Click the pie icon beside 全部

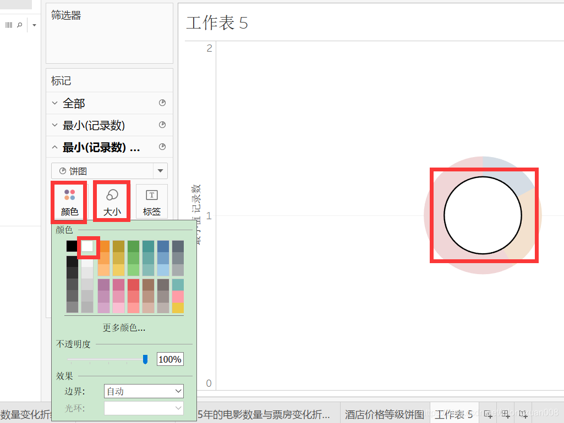tap(162, 103)
